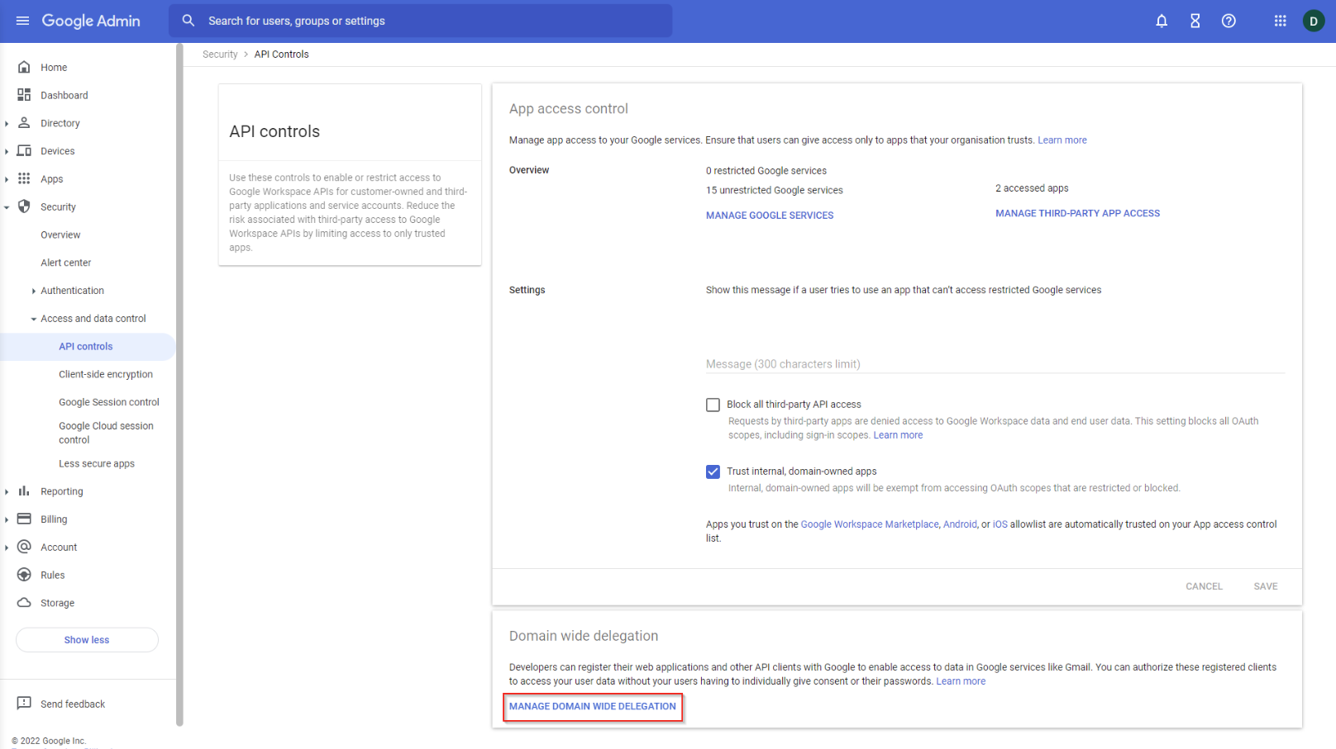Click the Home icon in sidebar
Image resolution: width=1336 pixels, height=749 pixels.
point(24,67)
